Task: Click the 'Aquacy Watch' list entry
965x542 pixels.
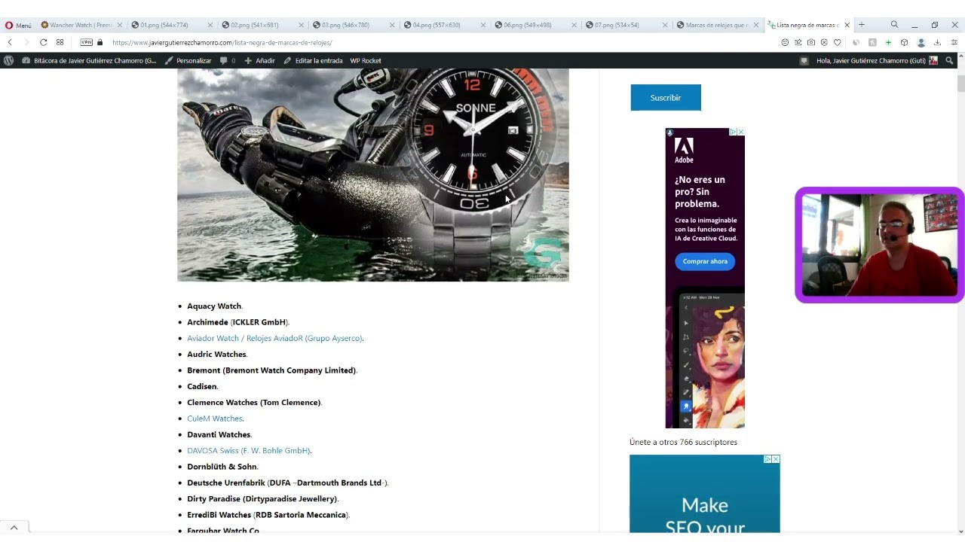Action: coord(214,306)
